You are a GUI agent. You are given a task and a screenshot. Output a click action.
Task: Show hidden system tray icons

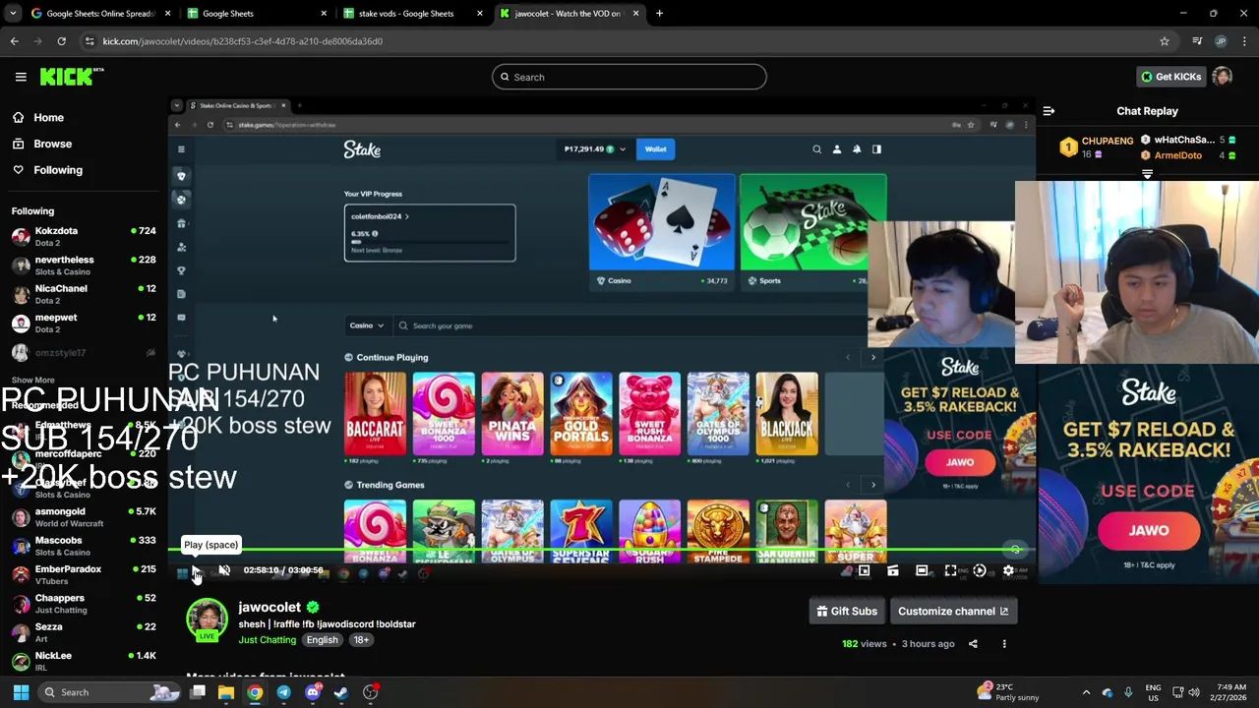(x=1086, y=692)
